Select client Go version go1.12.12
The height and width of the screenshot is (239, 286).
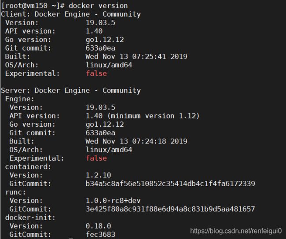(x=105, y=40)
